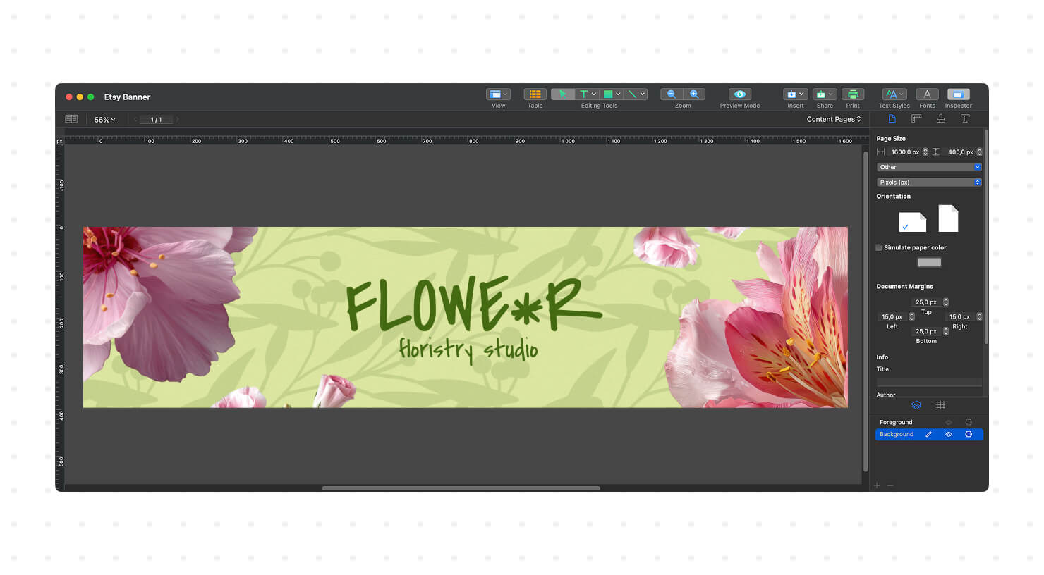Click the horizontal canvas scrollbar

[461, 488]
